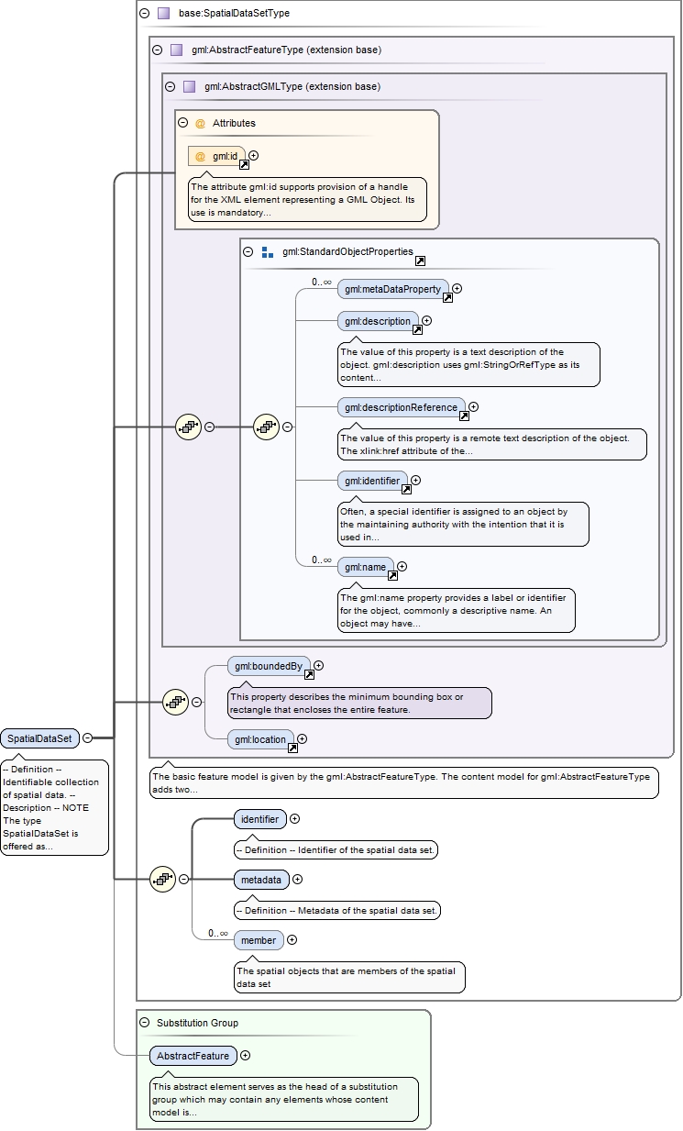The width and height of the screenshot is (683, 1131).
Task: Collapse the gml:AbstractGMLType extension base
Action: [171, 86]
